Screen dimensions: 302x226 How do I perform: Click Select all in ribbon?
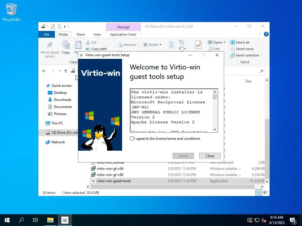click(x=240, y=42)
